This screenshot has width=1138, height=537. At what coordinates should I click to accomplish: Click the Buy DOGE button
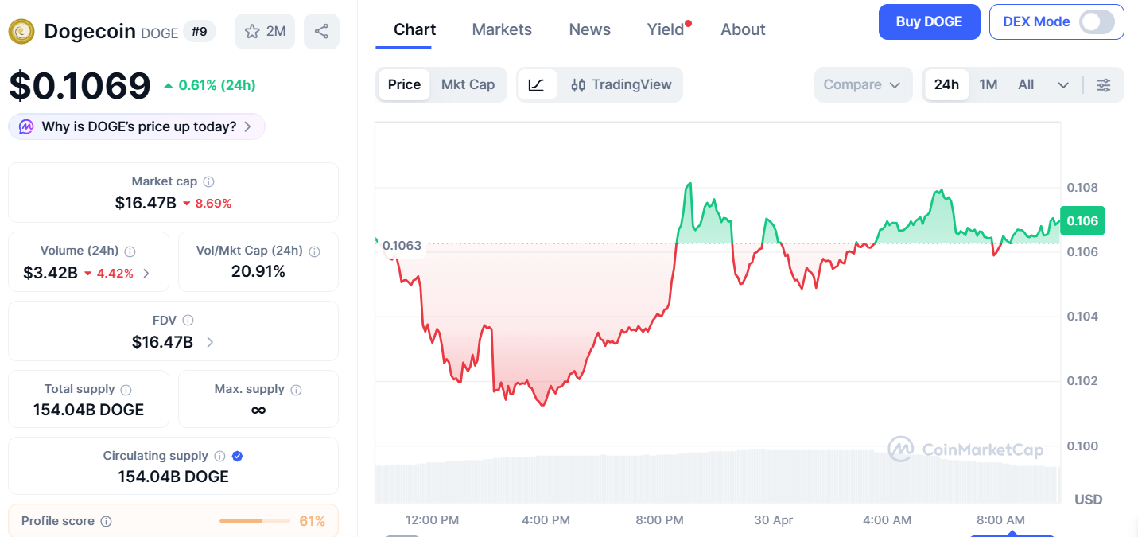pyautogui.click(x=929, y=21)
